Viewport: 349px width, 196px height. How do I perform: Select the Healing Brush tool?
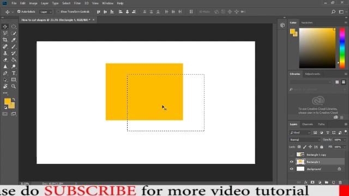pos(5,47)
